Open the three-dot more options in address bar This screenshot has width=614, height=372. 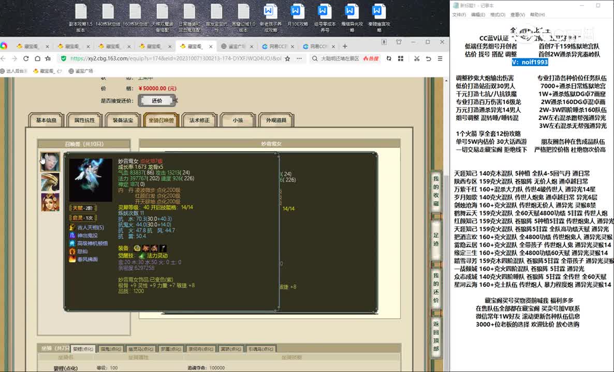point(299,58)
